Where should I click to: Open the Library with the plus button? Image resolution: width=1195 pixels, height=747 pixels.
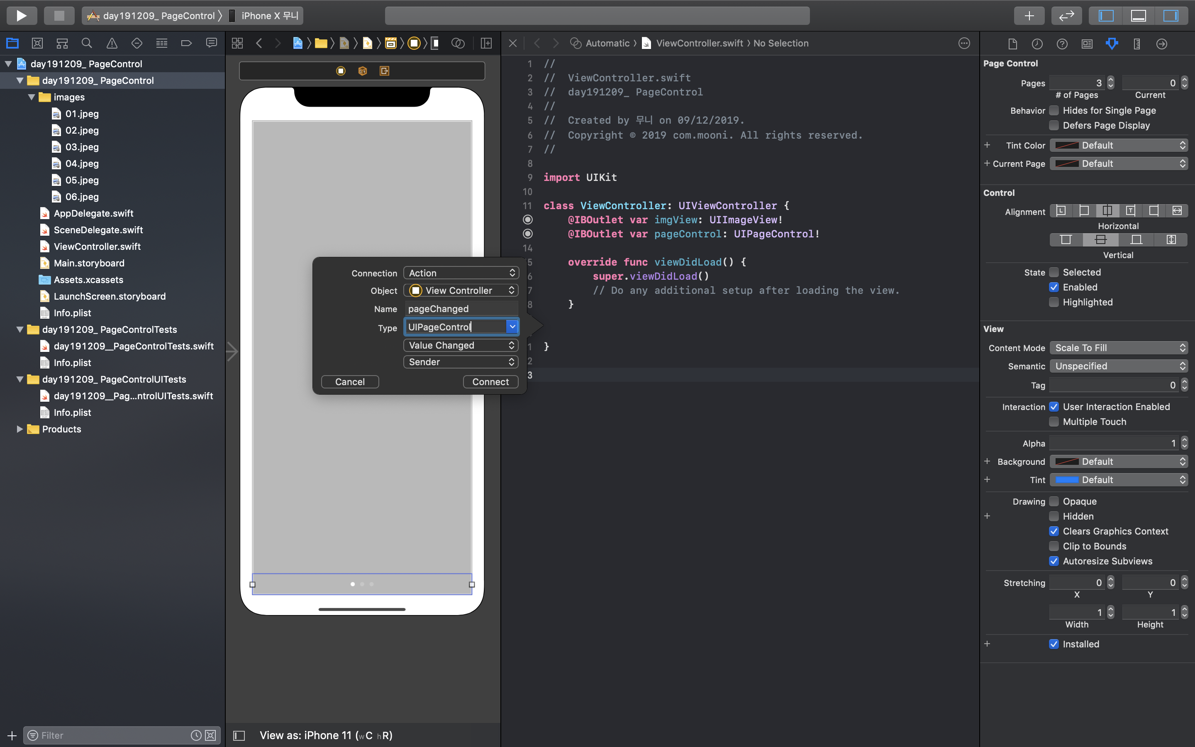(1029, 16)
